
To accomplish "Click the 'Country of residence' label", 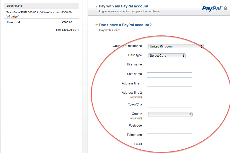I will pos(127,46).
